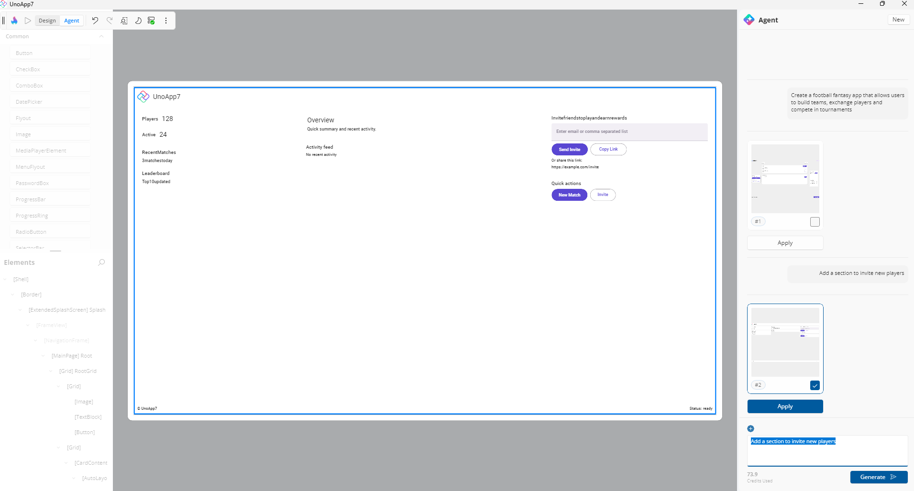Click the invite email input field
Viewport: 914px width, 491px height.
[x=629, y=131]
